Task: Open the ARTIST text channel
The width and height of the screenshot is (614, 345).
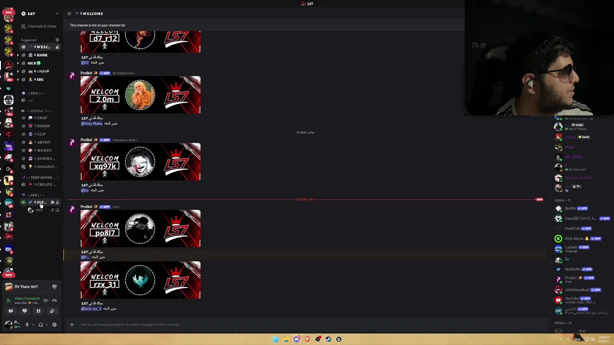Action: tap(40, 142)
